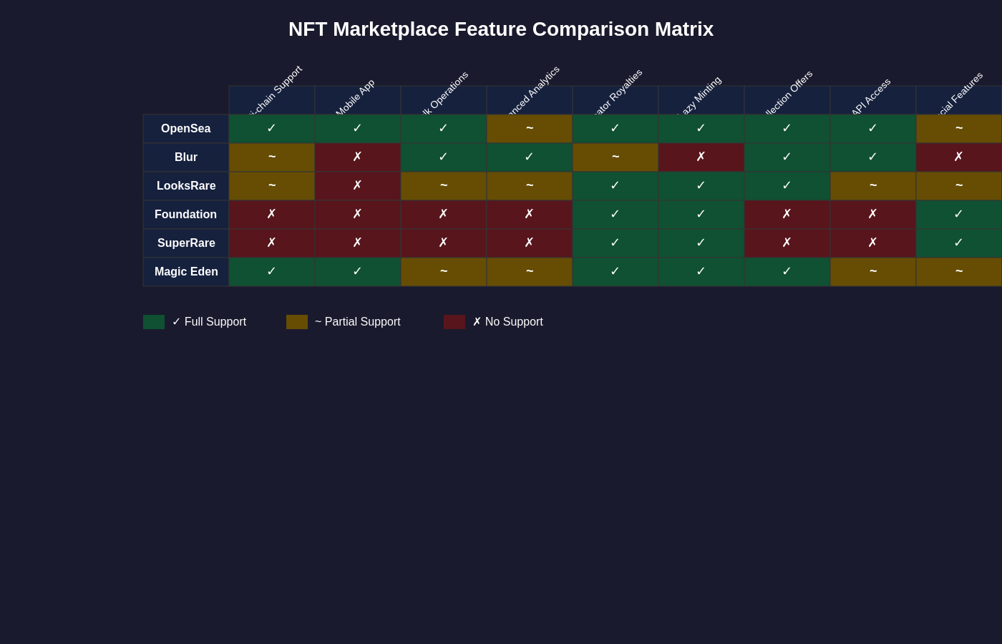Select Magic Eden's Social Features partial cell
The image size is (1002, 644).
tap(959, 272)
